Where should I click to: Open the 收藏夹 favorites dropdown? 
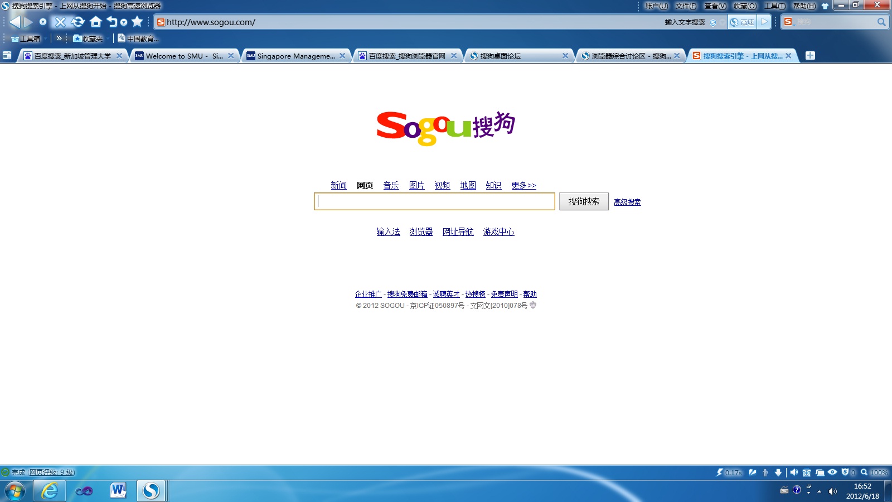[90, 38]
